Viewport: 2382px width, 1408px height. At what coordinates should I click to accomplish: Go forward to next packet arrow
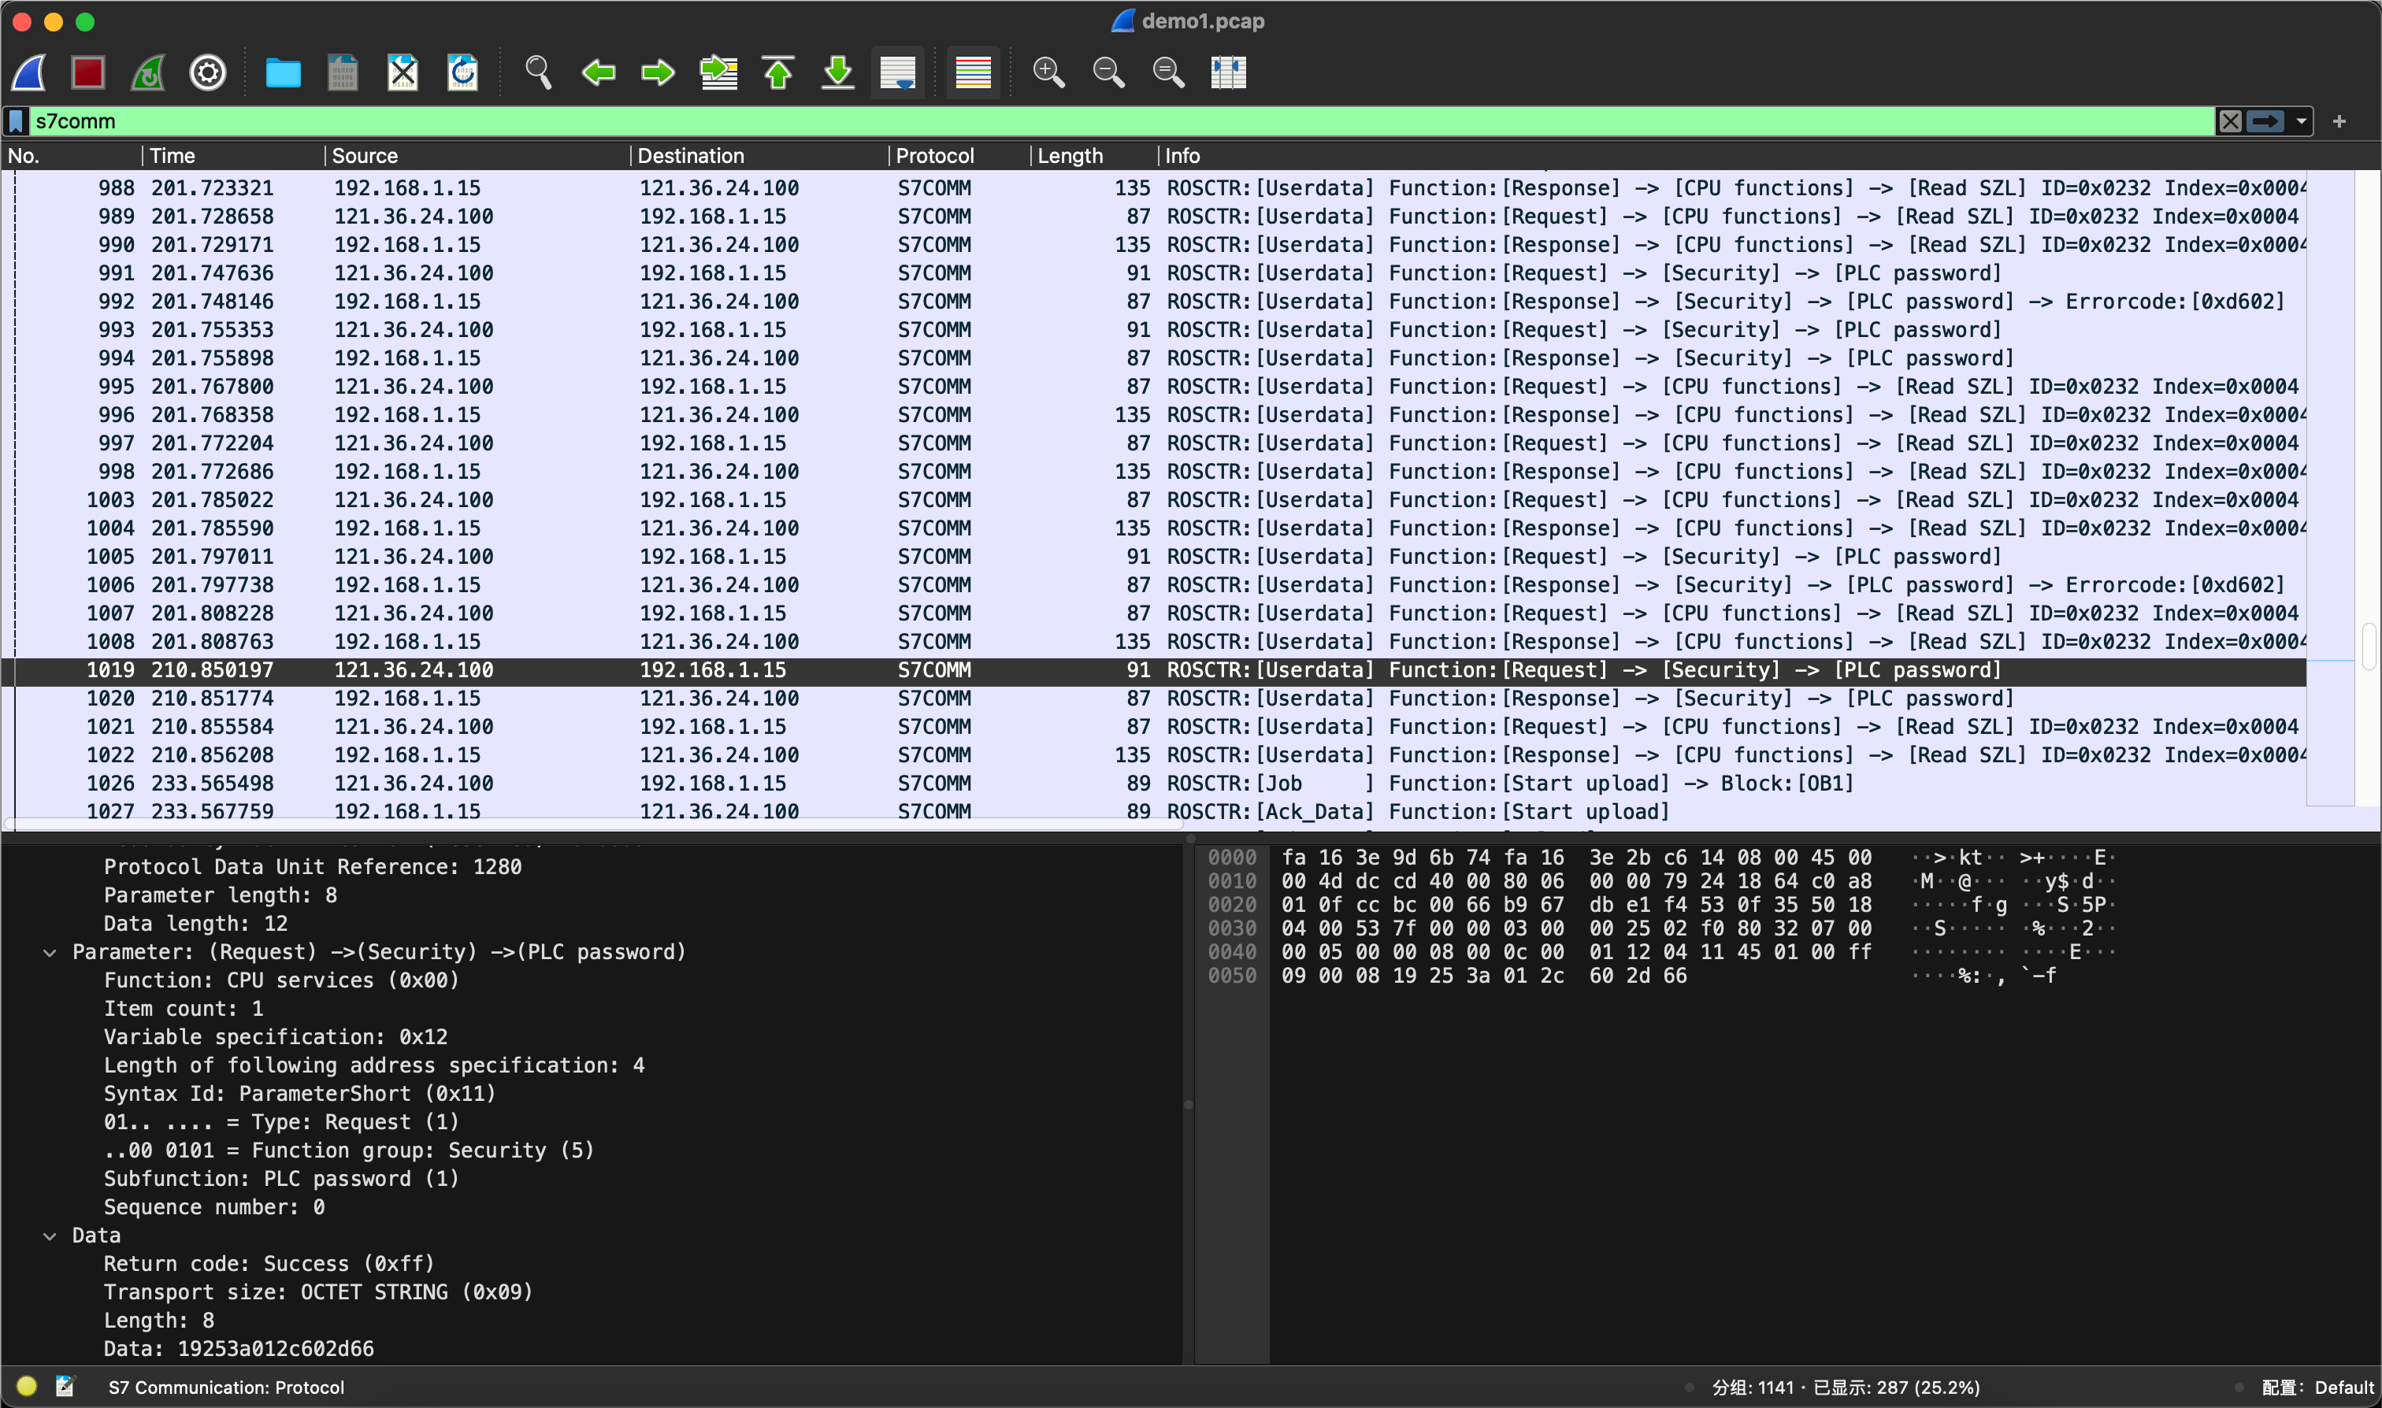[658, 72]
